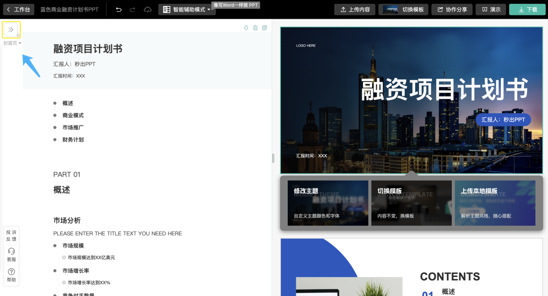Click the panel divider handle
548x296 pixels.
tap(273, 158)
